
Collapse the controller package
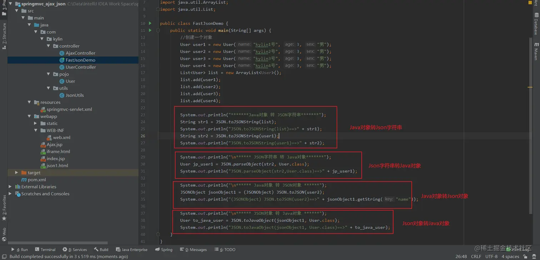49,46
